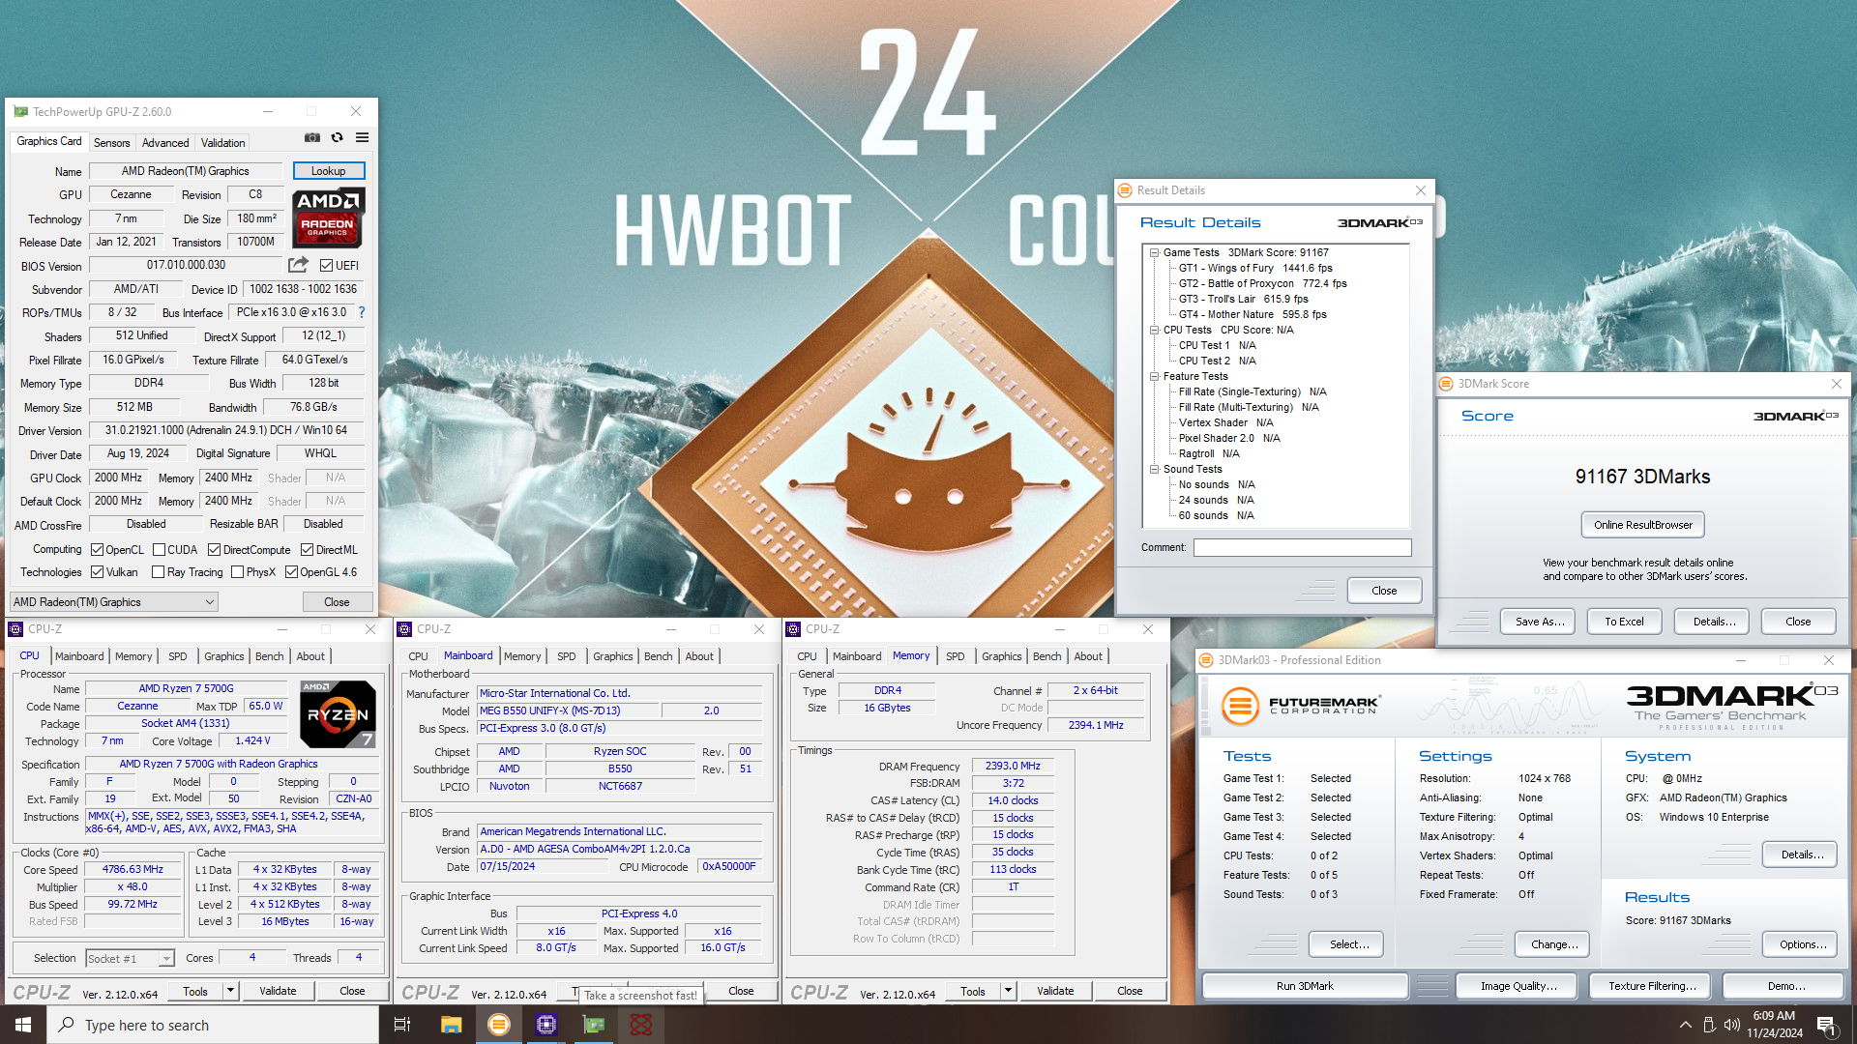1857x1044 pixels.
Task: Click the Result Details window title icon
Action: 1125,190
